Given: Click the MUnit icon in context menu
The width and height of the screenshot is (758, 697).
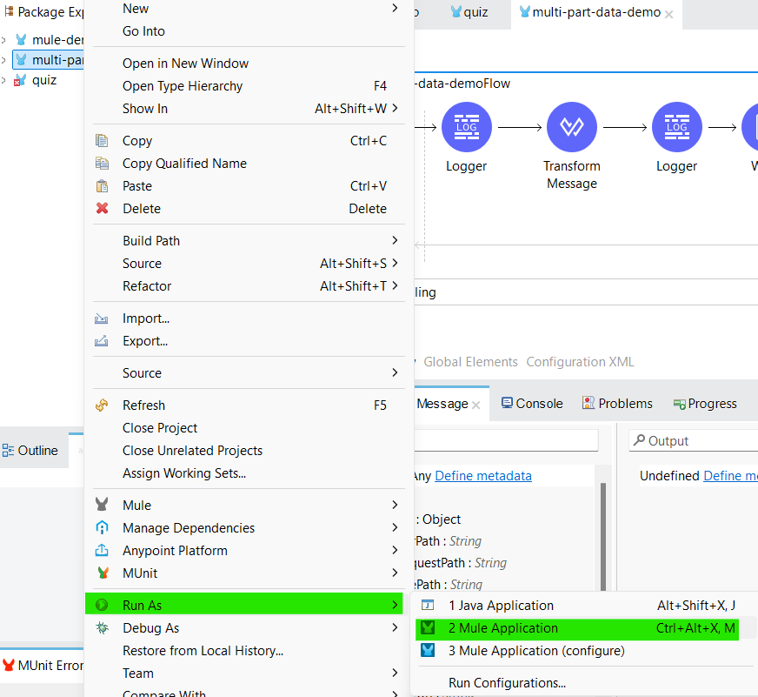Looking at the screenshot, I should pos(103,573).
